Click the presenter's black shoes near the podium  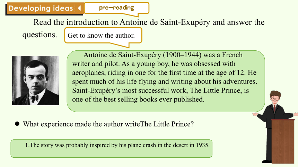(x=266, y=161)
